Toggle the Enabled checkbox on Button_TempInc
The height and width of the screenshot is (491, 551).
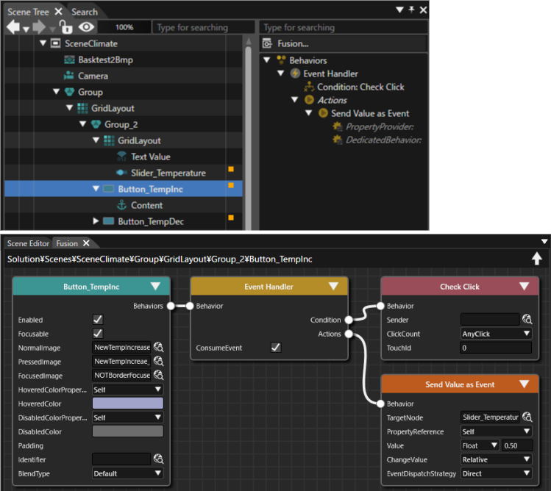(x=98, y=320)
